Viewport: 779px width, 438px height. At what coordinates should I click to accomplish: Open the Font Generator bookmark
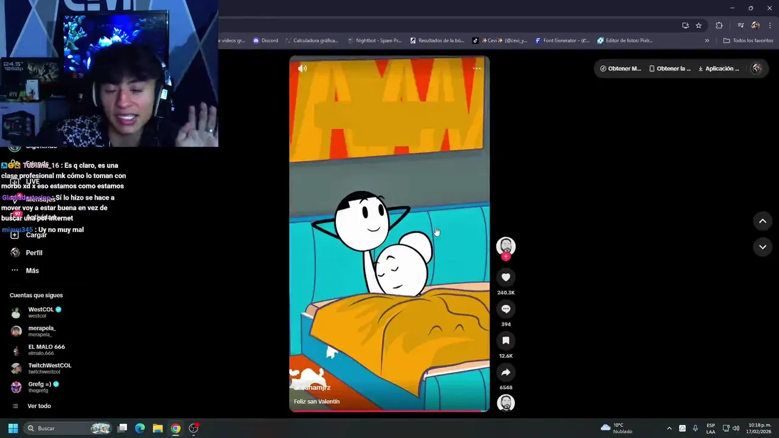click(562, 41)
